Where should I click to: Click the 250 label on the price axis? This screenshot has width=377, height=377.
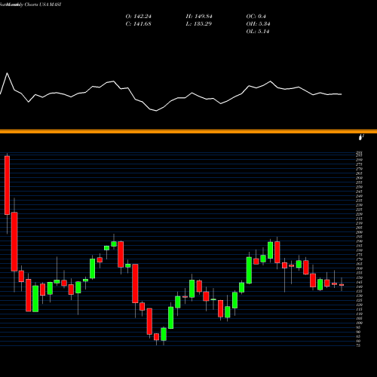(x=360, y=187)
